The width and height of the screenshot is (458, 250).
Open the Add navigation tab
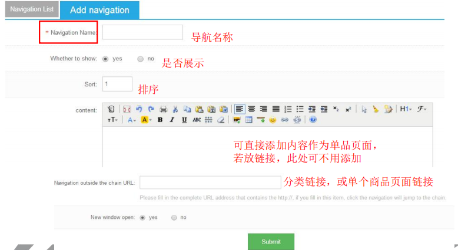(x=99, y=10)
